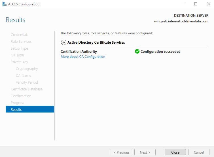Screen dimensions: 214x157
Task: Select Role Services in the wizard sidebar
Action: (x=21, y=42)
